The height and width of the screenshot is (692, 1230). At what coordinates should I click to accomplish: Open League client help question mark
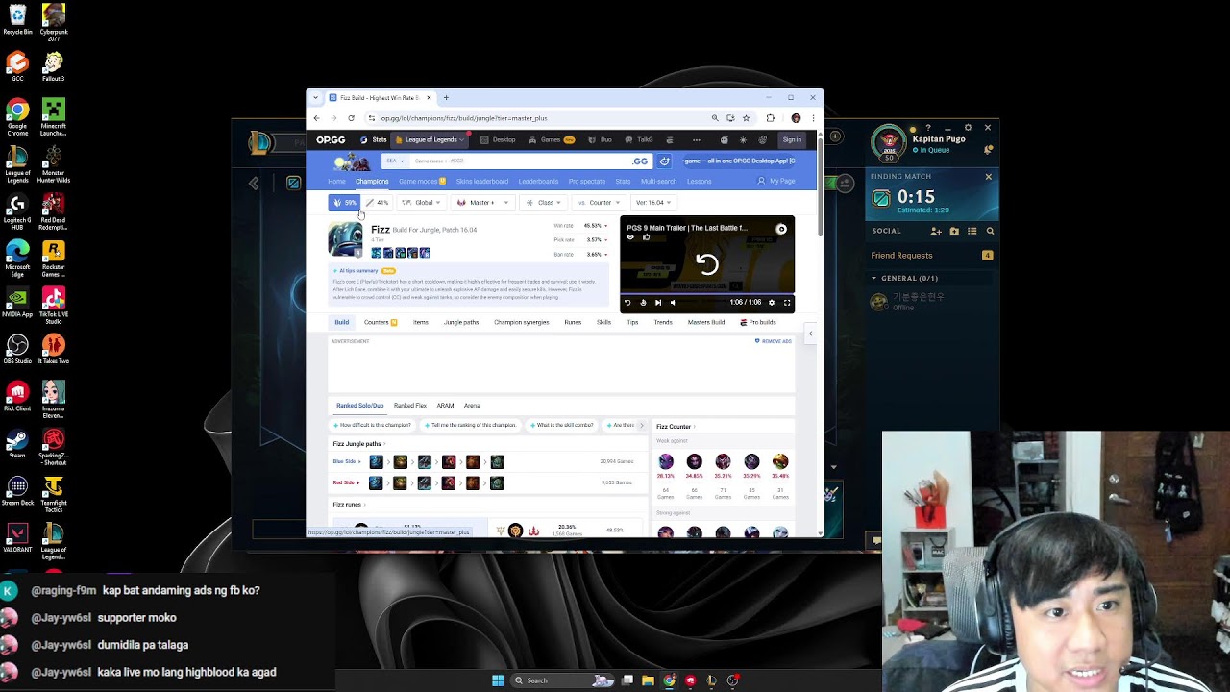tap(928, 127)
